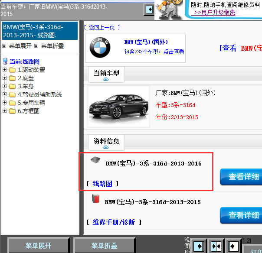The image size is (262, 253).
Task: Click the BMW(宝马)(国外) brand link
Action: 146,42
